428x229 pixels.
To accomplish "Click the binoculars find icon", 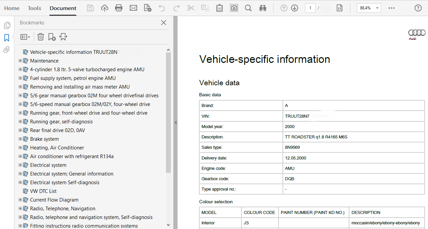I will (x=262, y=8).
